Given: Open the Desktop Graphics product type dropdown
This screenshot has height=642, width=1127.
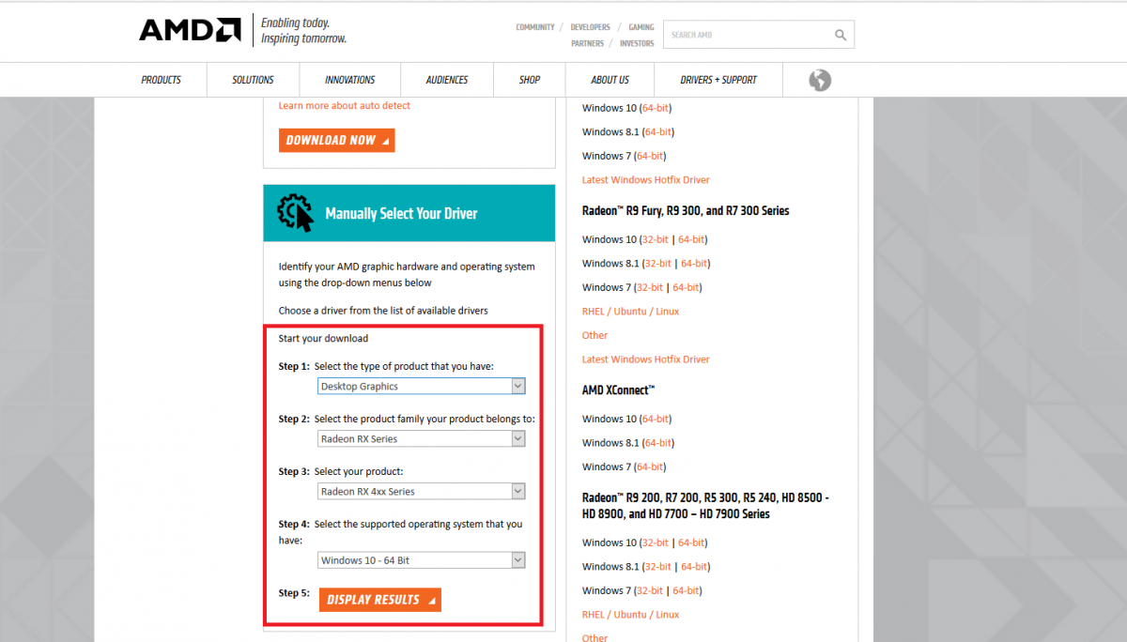Looking at the screenshot, I should [422, 386].
